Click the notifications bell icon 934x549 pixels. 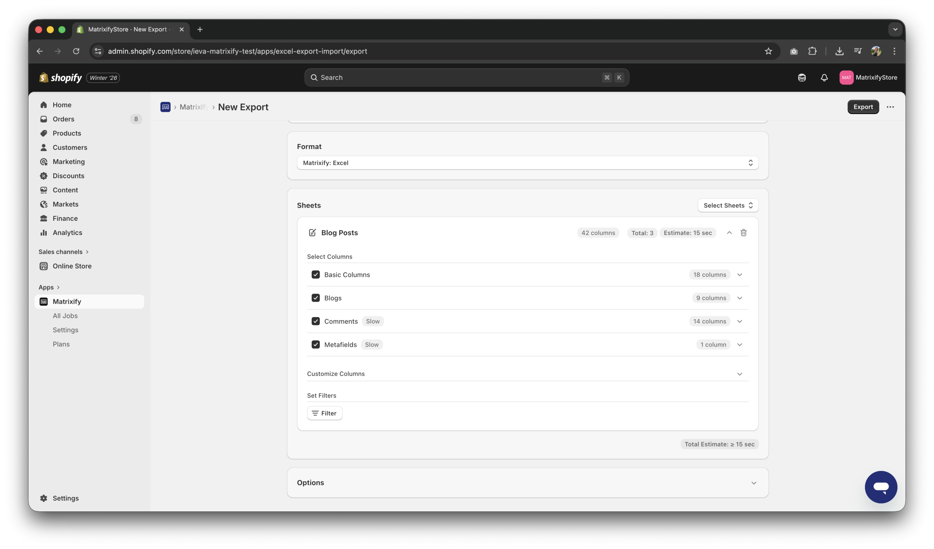tap(824, 77)
